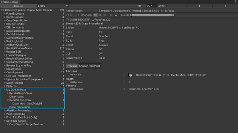Toggle the B channel button
The width and height of the screenshot is (238, 133).
[111, 15]
